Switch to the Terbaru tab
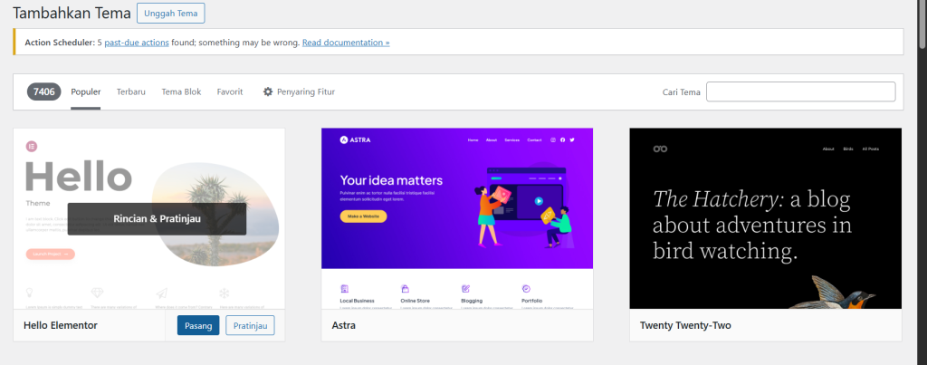 coord(130,91)
